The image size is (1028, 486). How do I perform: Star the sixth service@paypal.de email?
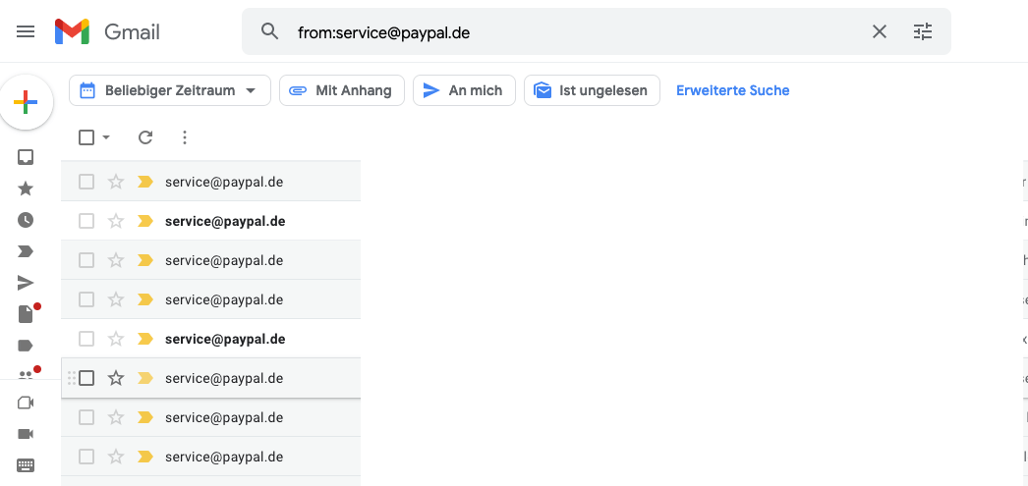(x=116, y=378)
